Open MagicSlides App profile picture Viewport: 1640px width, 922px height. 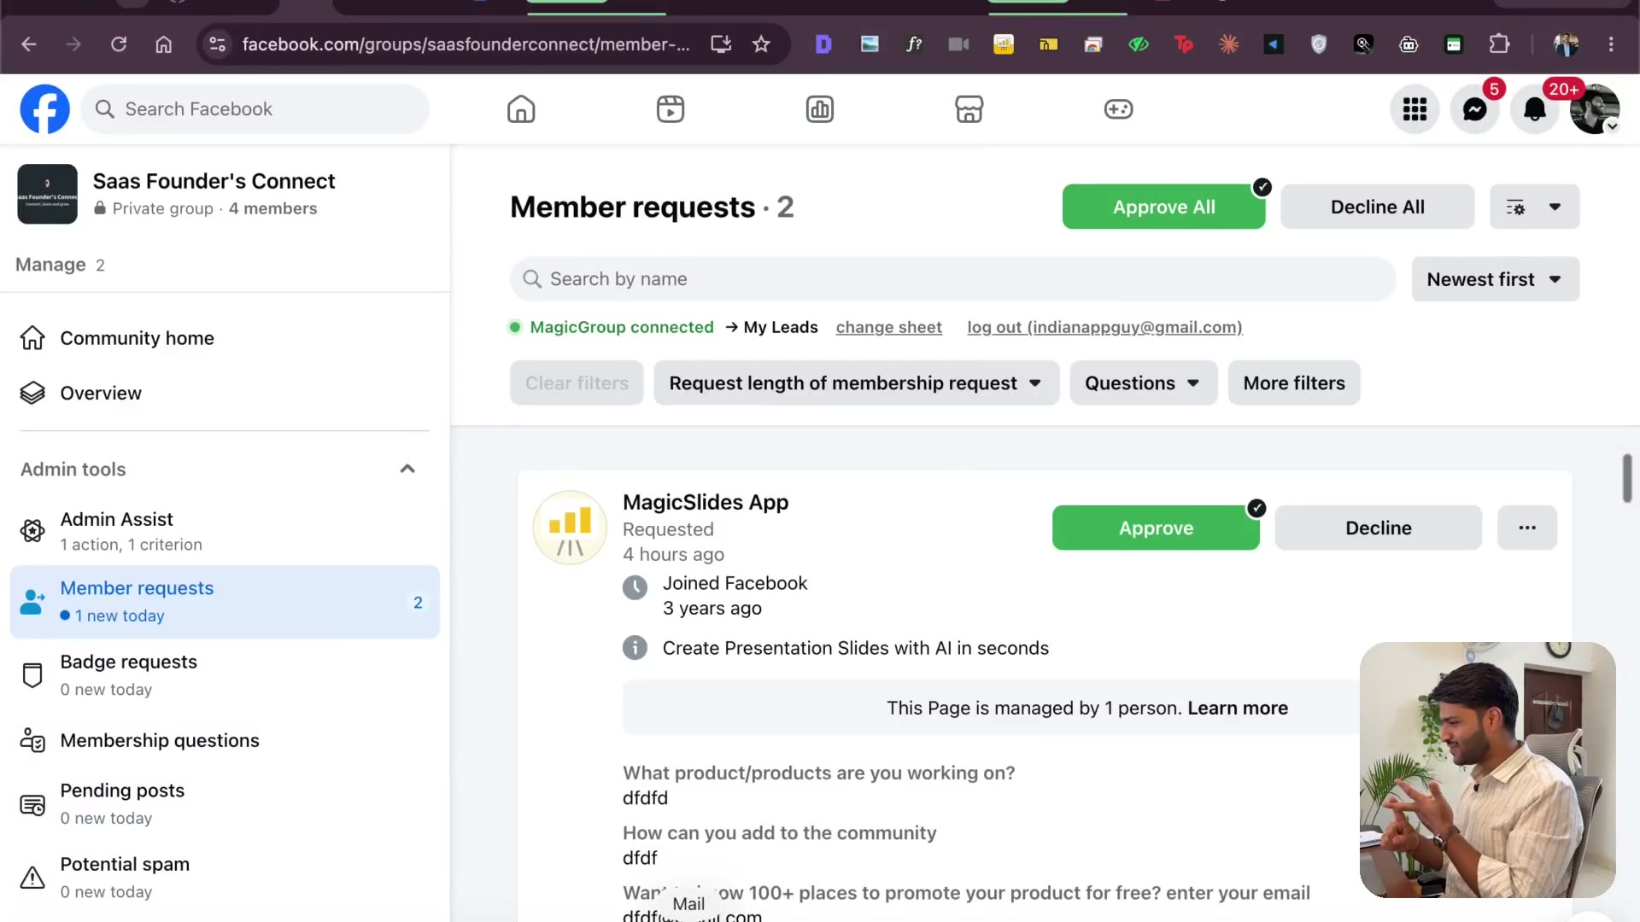point(570,528)
